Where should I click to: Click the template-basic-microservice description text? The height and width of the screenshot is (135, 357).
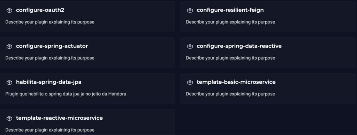[x=230, y=94]
